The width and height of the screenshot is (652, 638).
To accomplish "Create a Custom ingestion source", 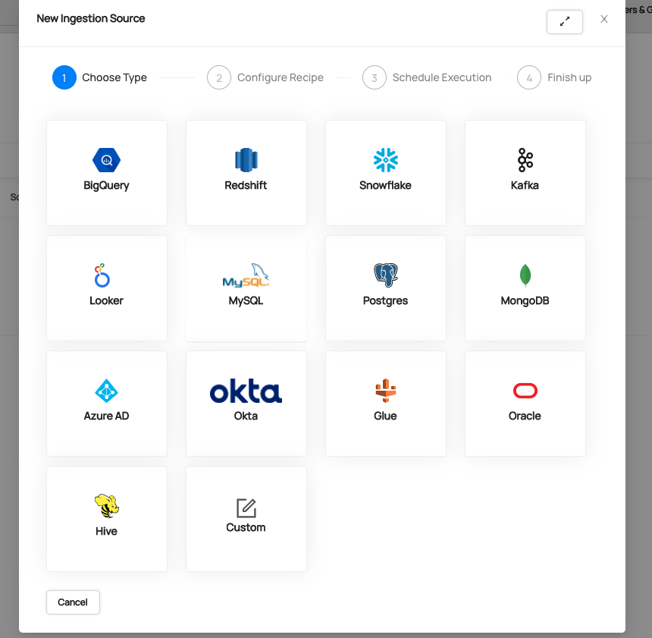I will tap(246, 519).
